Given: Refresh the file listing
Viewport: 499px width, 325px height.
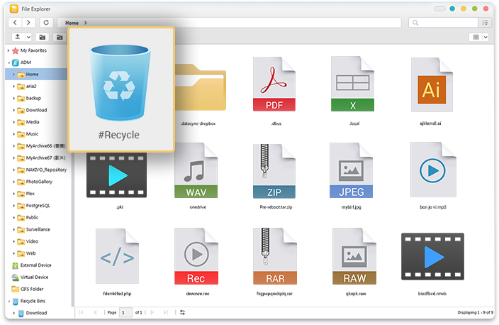Looking at the screenshot, I should click(46, 22).
